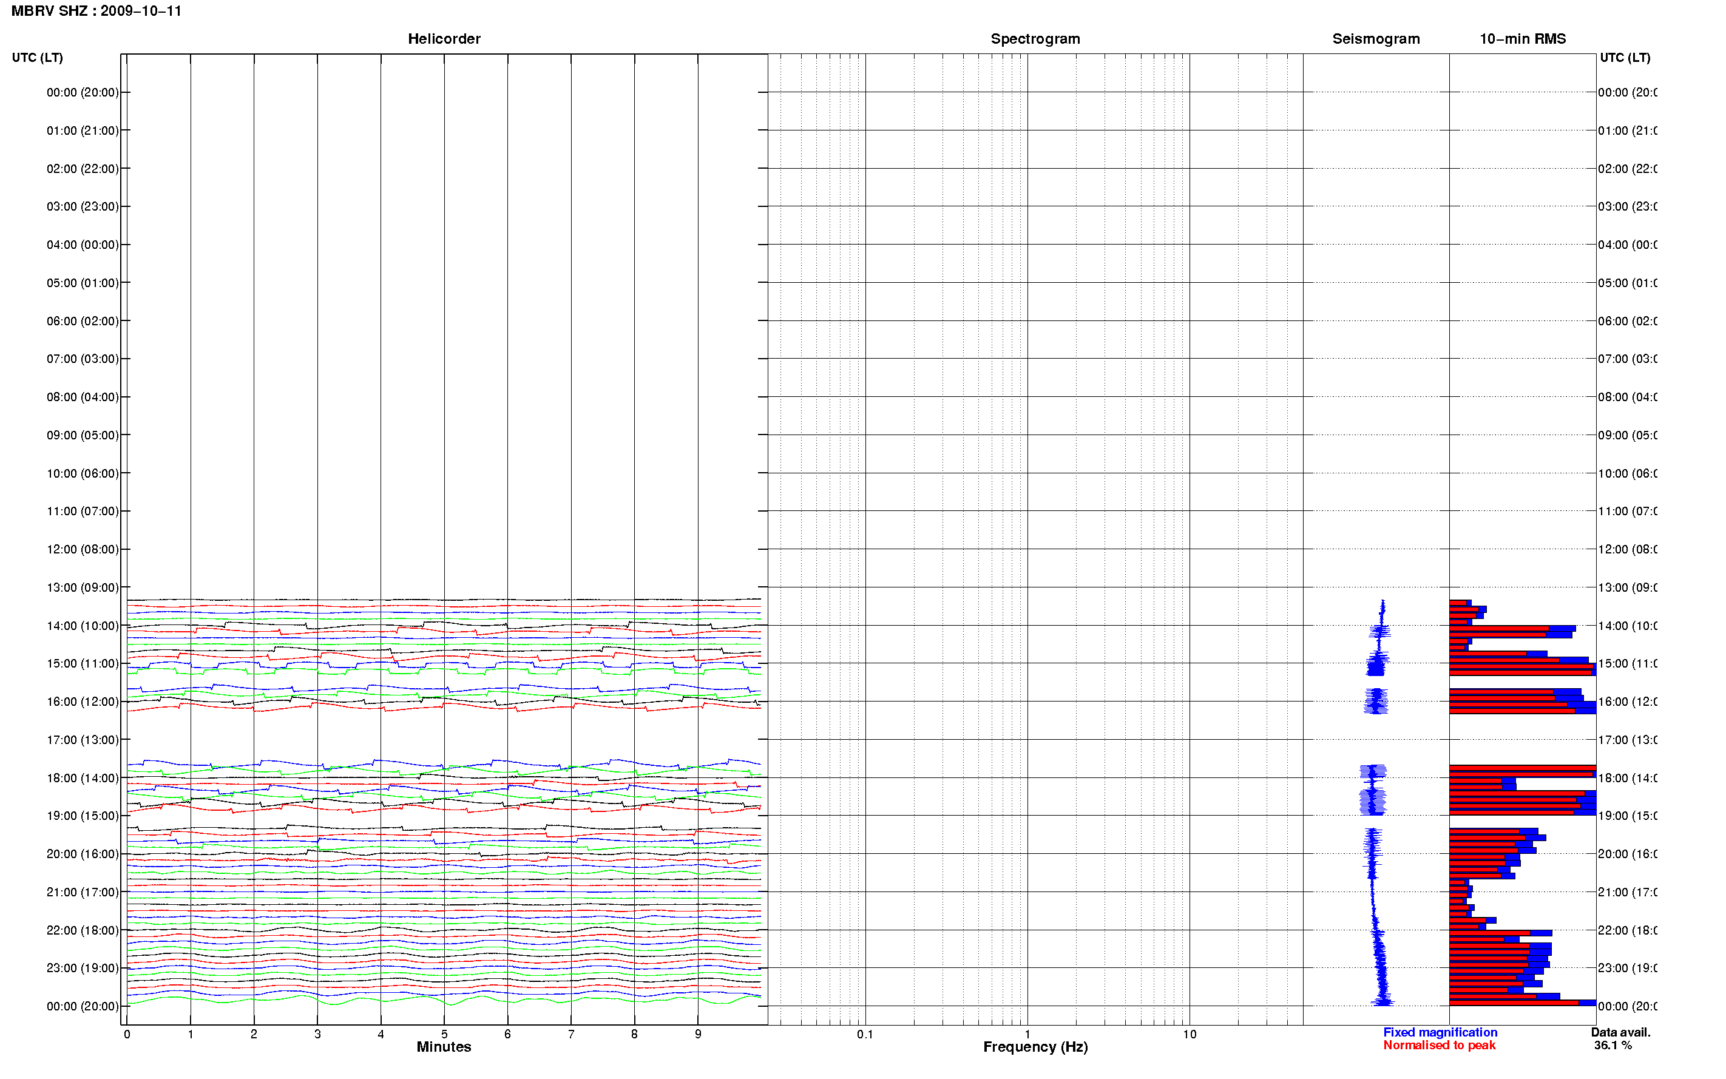Image resolution: width=1726 pixels, height=1079 pixels.
Task: Click the left '13:00 (09:00)' time label
Action: coord(83,587)
